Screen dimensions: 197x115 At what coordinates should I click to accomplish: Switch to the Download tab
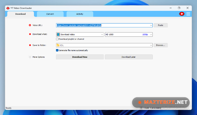[x=21, y=14]
